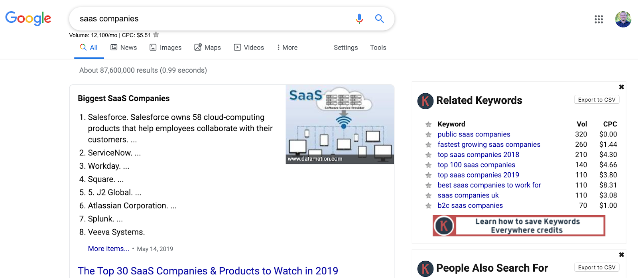The image size is (638, 278).
Task: Open the Tools options
Action: click(378, 47)
